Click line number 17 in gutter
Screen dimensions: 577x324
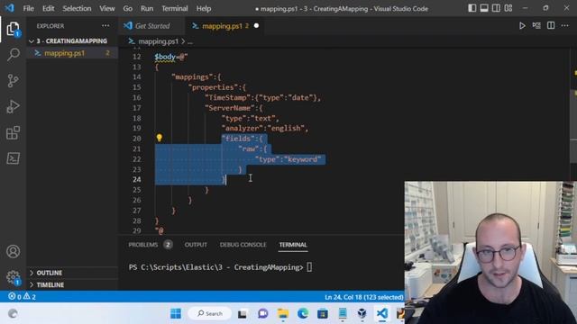(136, 108)
